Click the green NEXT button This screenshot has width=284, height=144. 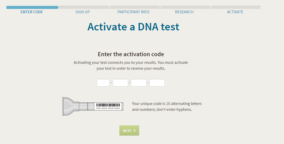(x=129, y=130)
